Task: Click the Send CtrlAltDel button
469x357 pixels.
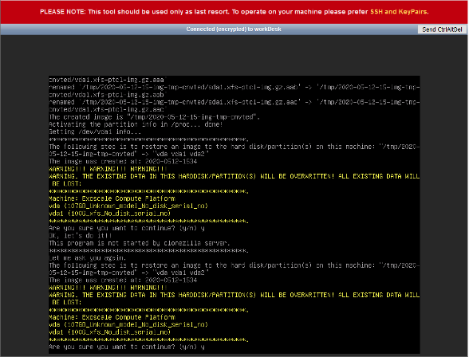Action: tap(442, 29)
